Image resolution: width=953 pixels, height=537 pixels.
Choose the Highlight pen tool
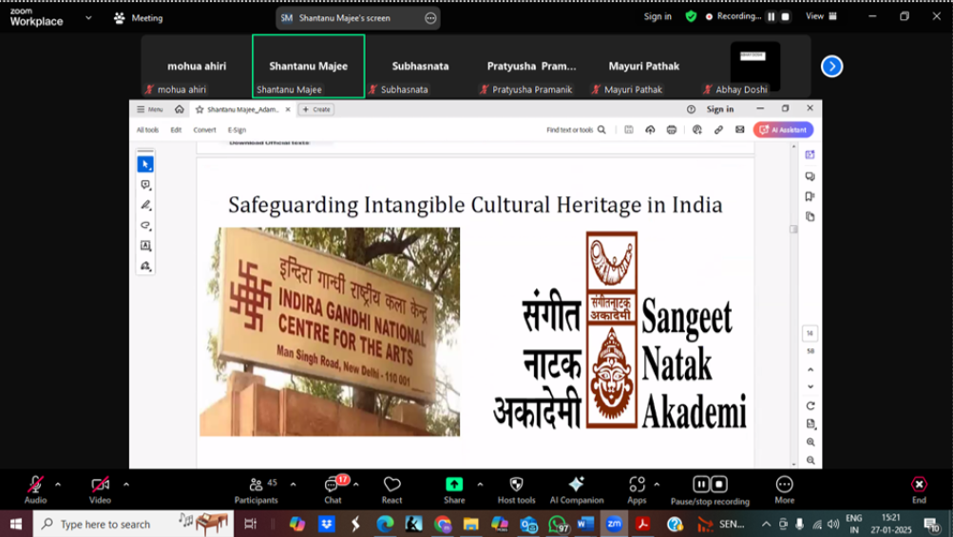tap(145, 205)
